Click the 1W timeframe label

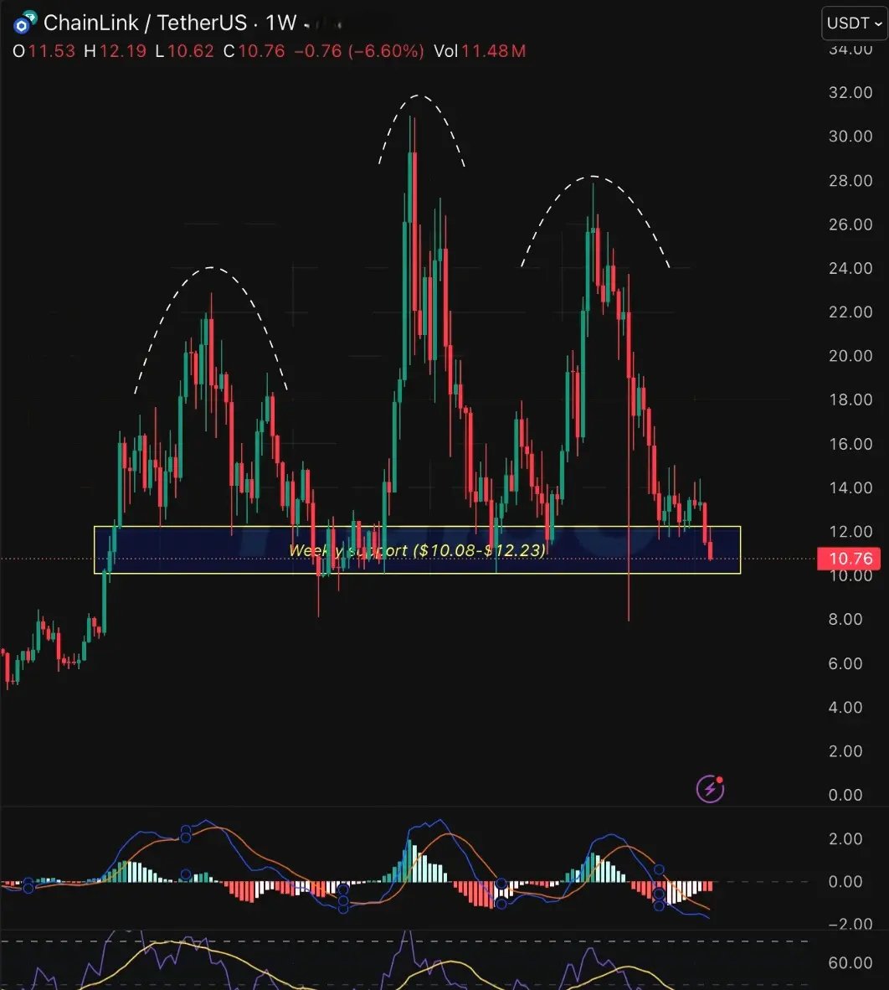pos(280,23)
